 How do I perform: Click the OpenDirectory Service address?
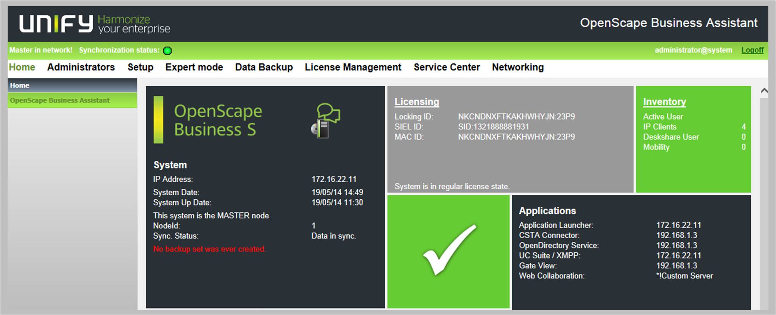coord(676,245)
